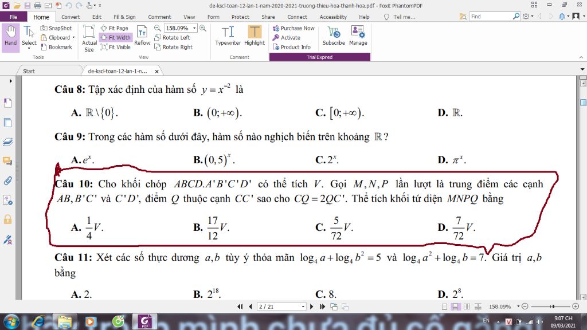
Task: Select facing pages view mode
Action: [467, 307]
